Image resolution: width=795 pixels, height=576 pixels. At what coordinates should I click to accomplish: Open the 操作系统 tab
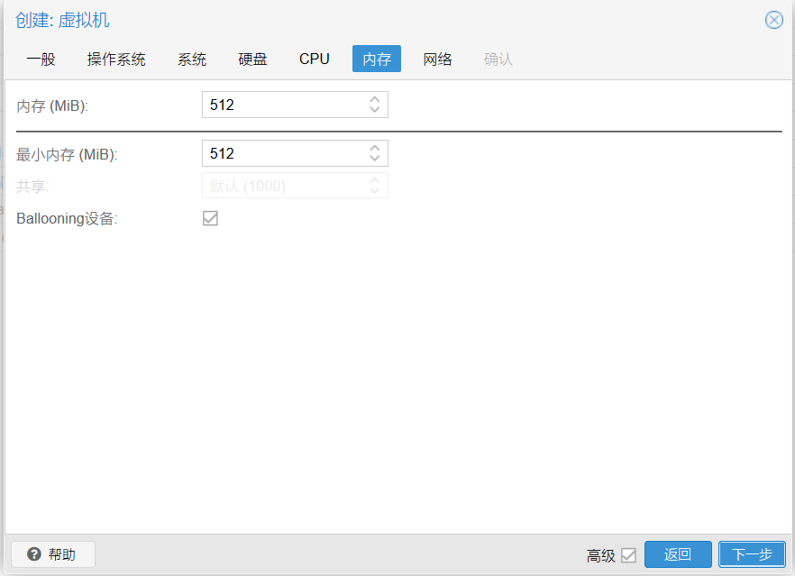(x=116, y=59)
